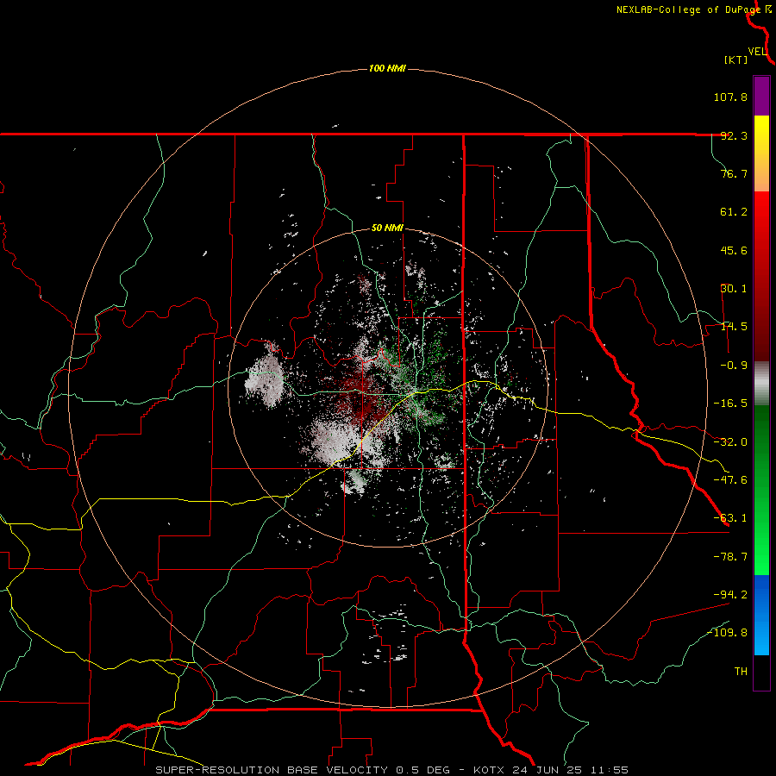Click the VEL legend title
The image size is (776, 776).
[757, 52]
